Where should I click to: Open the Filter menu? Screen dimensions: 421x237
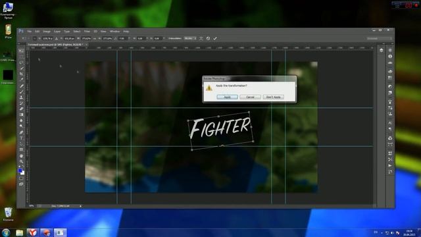[87, 32]
